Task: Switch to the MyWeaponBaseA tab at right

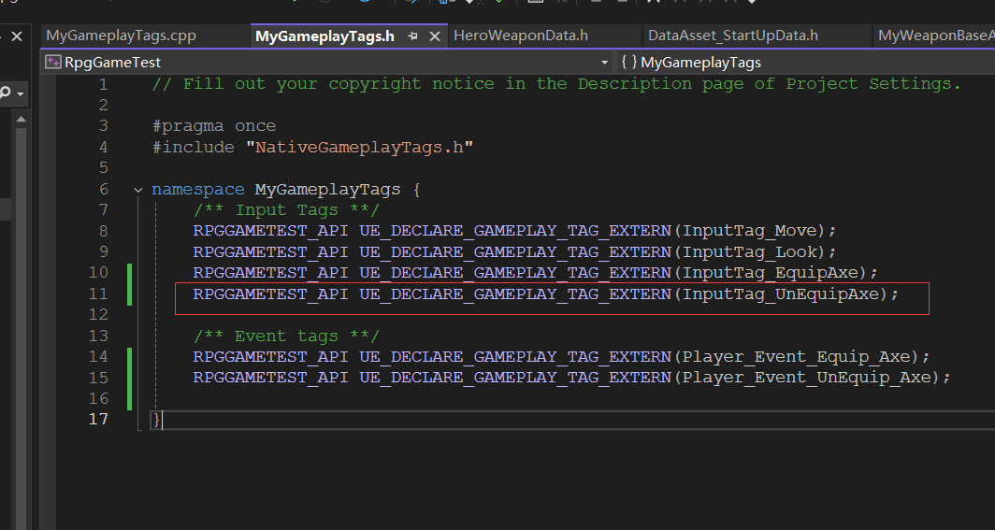Action: (936, 36)
